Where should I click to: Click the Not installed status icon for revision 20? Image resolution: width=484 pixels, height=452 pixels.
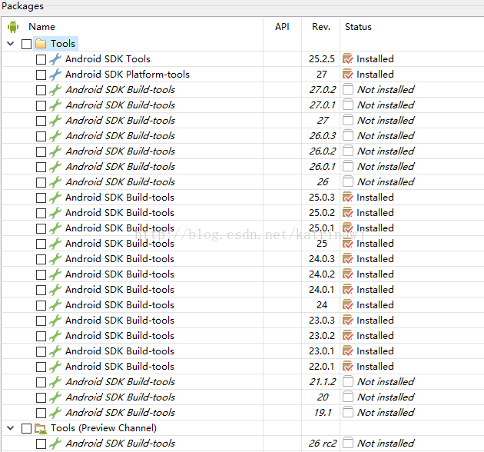tap(348, 397)
